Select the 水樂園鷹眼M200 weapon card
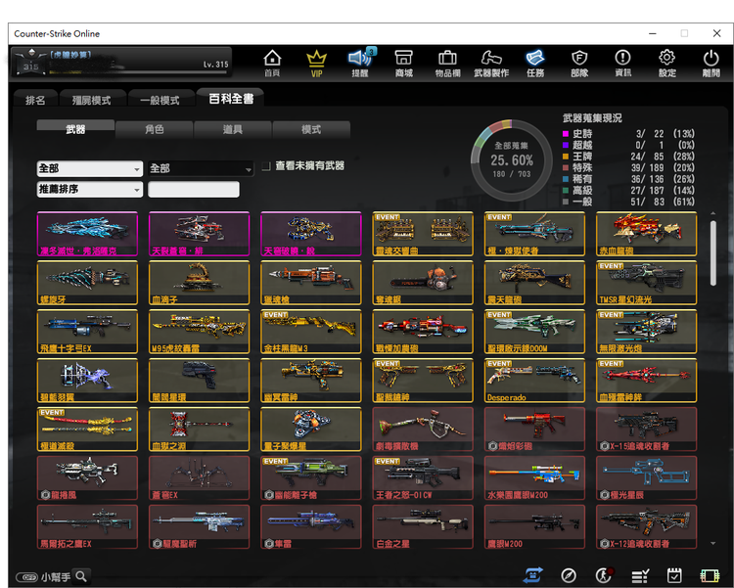 534,478
